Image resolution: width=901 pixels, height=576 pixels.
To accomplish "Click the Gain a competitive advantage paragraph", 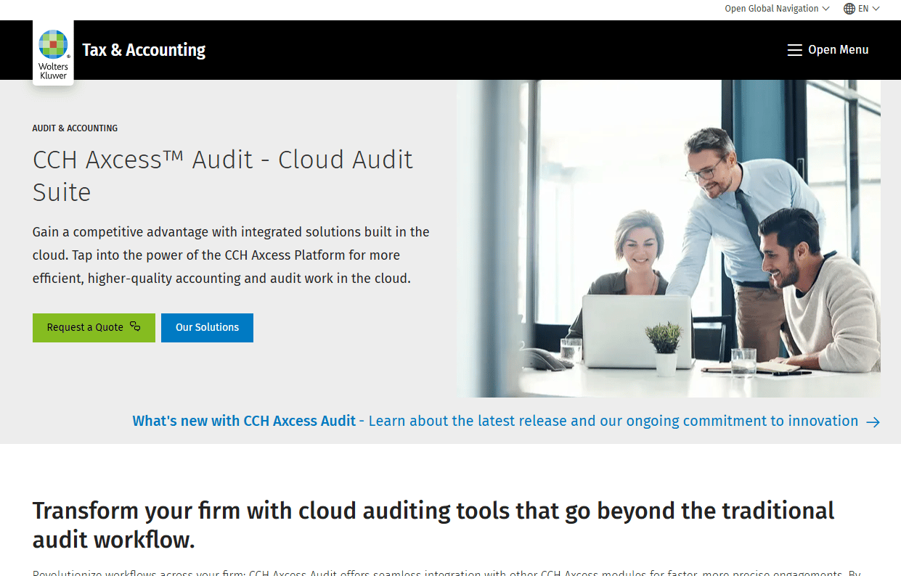I will click(x=231, y=255).
